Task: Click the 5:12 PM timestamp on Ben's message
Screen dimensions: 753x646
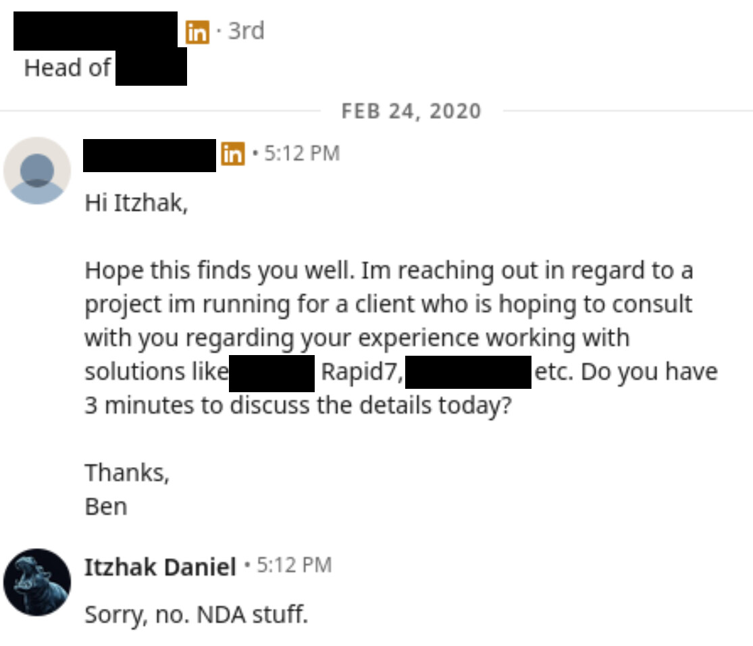Action: click(301, 154)
